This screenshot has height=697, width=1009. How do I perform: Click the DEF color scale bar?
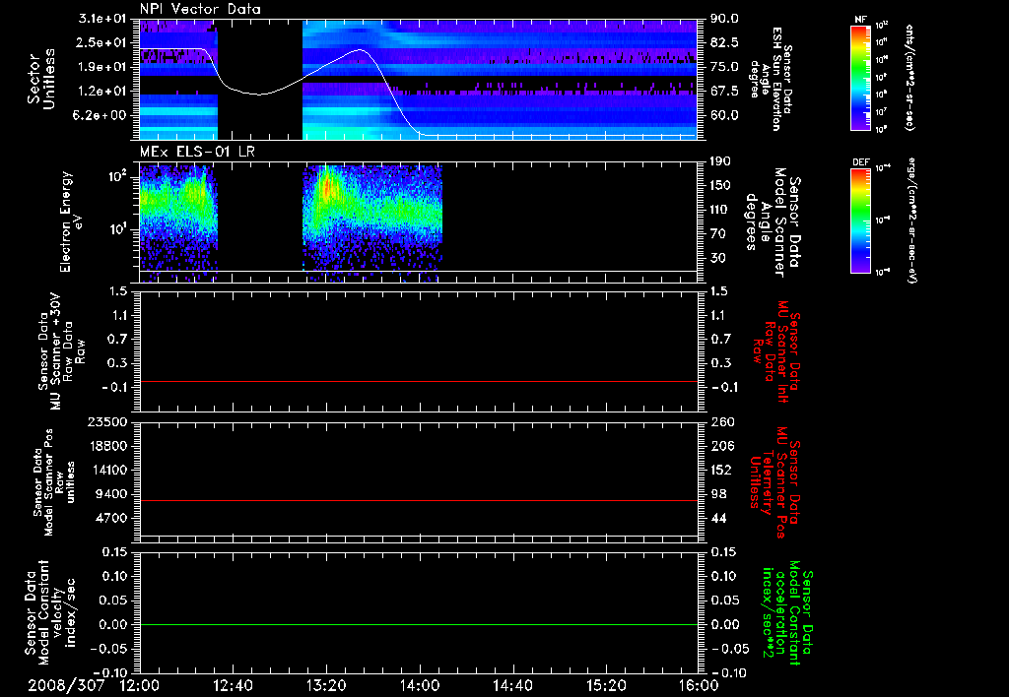click(x=861, y=221)
